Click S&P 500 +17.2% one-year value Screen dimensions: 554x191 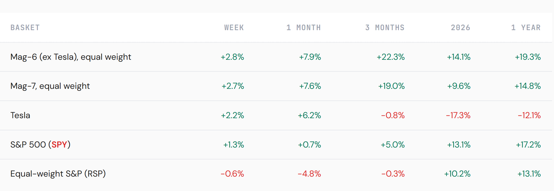click(x=528, y=145)
